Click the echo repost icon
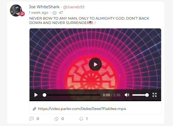Viewport: 173px width, 126px height. point(56,119)
